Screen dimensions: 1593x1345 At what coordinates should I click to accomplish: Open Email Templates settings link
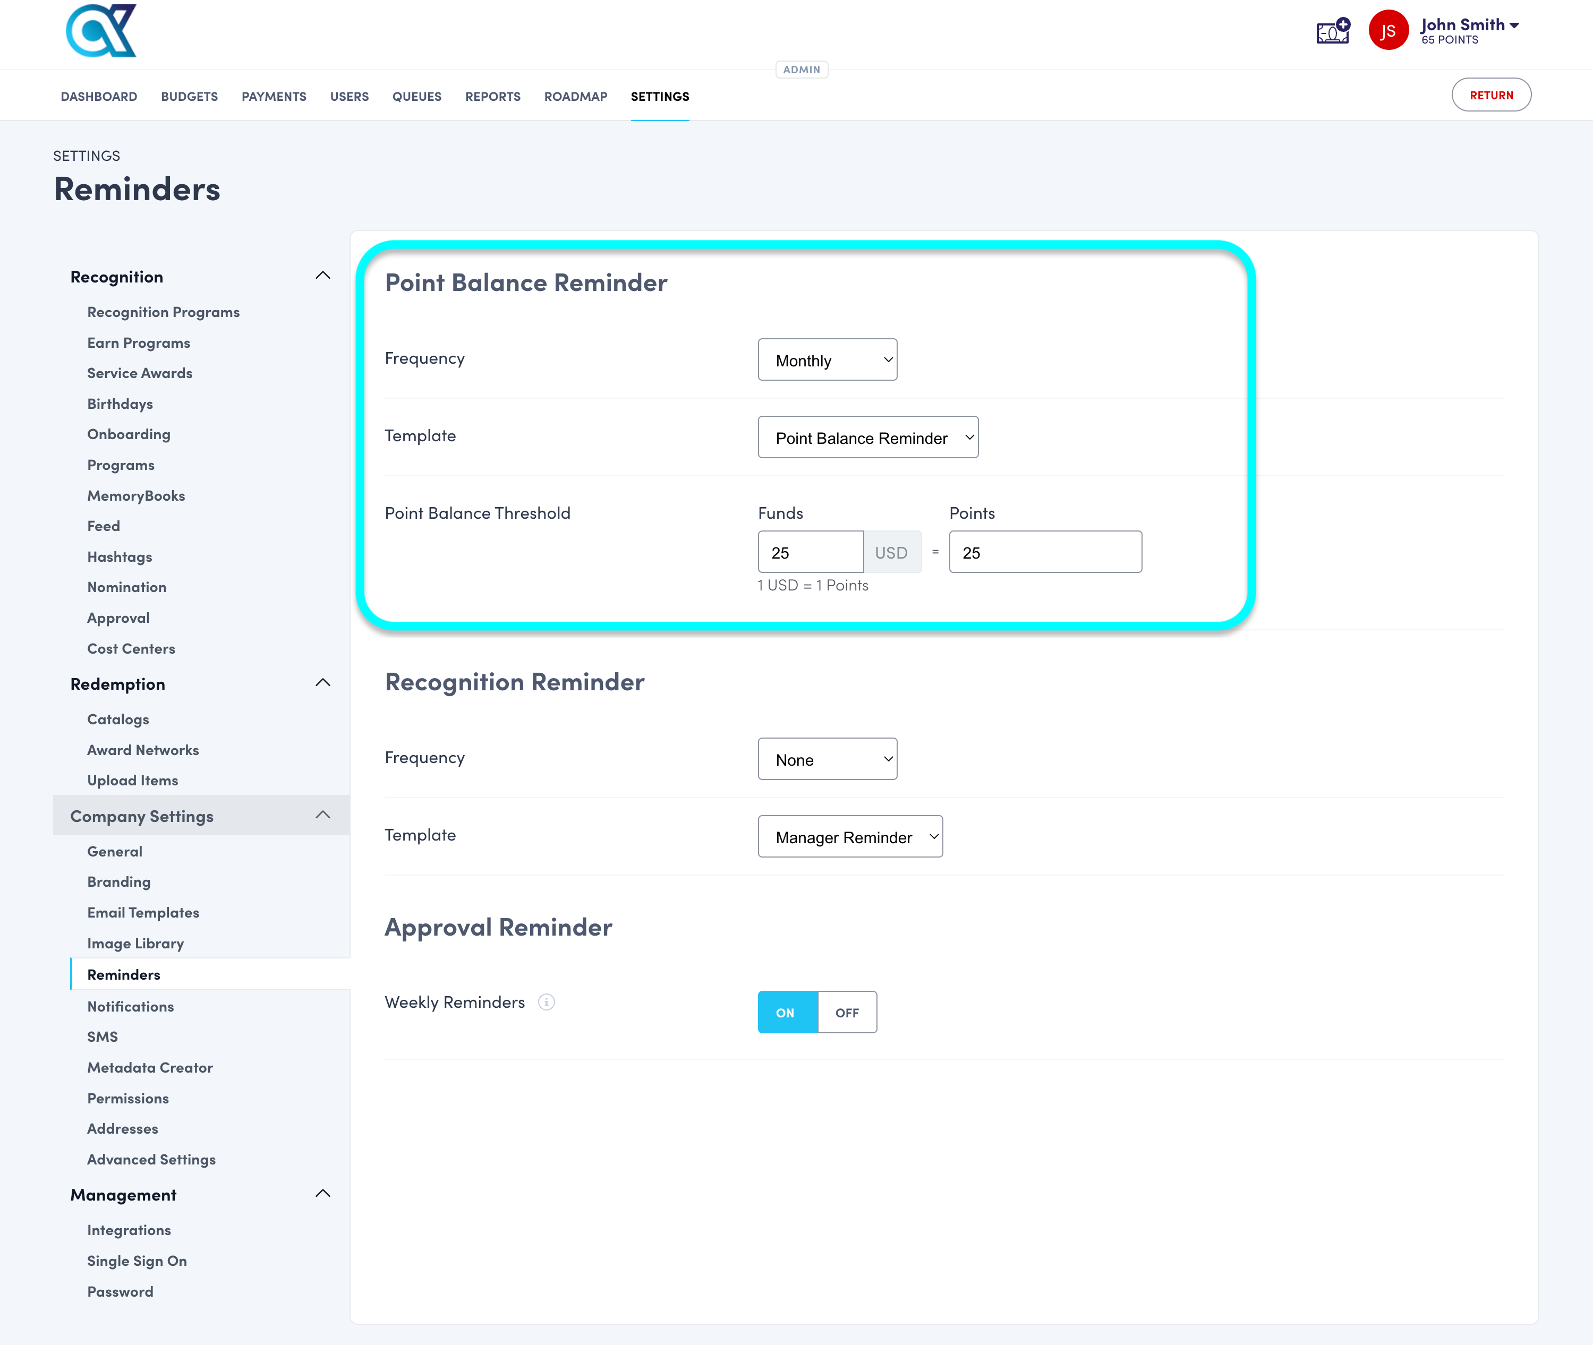[142, 913]
